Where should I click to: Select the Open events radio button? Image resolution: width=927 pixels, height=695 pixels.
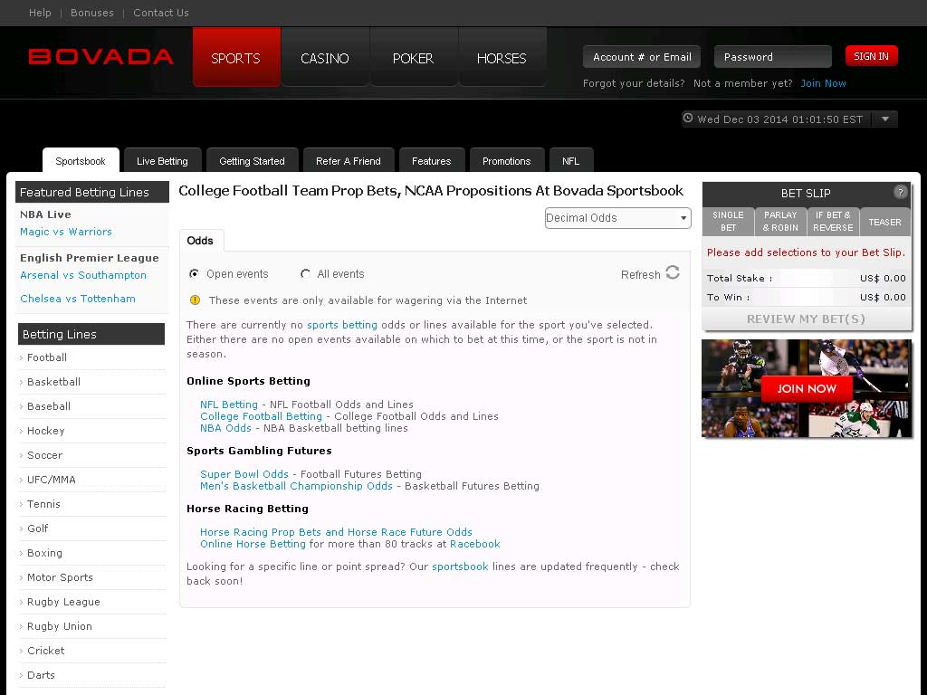pos(194,273)
